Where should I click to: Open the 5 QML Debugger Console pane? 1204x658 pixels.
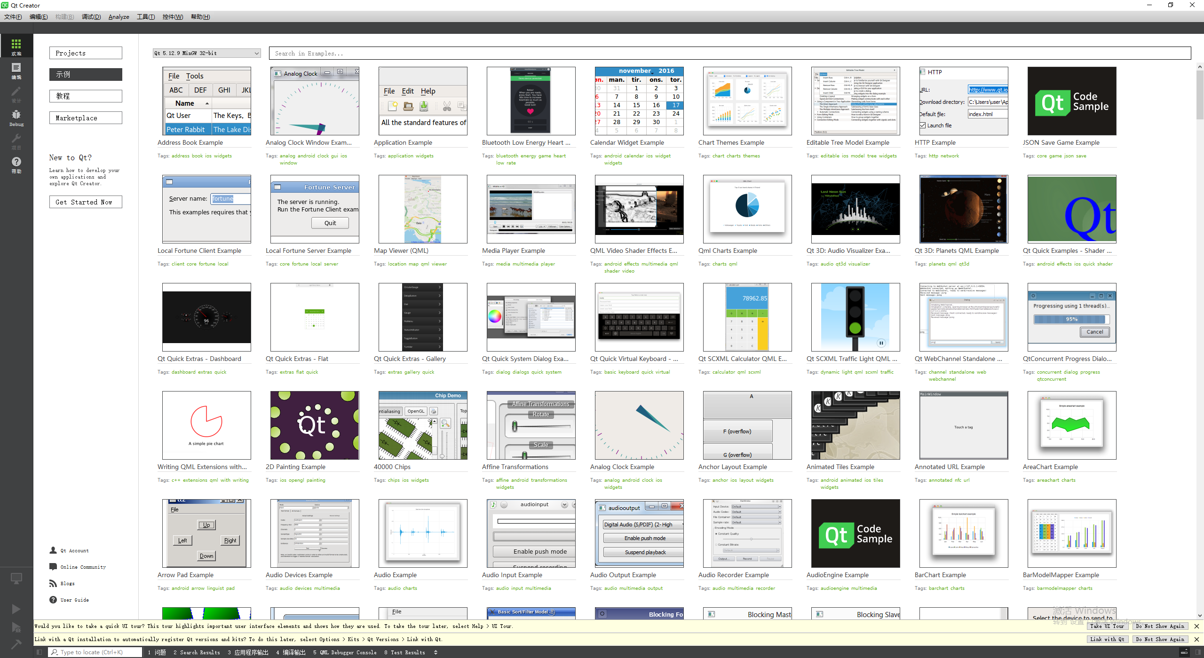[345, 652]
